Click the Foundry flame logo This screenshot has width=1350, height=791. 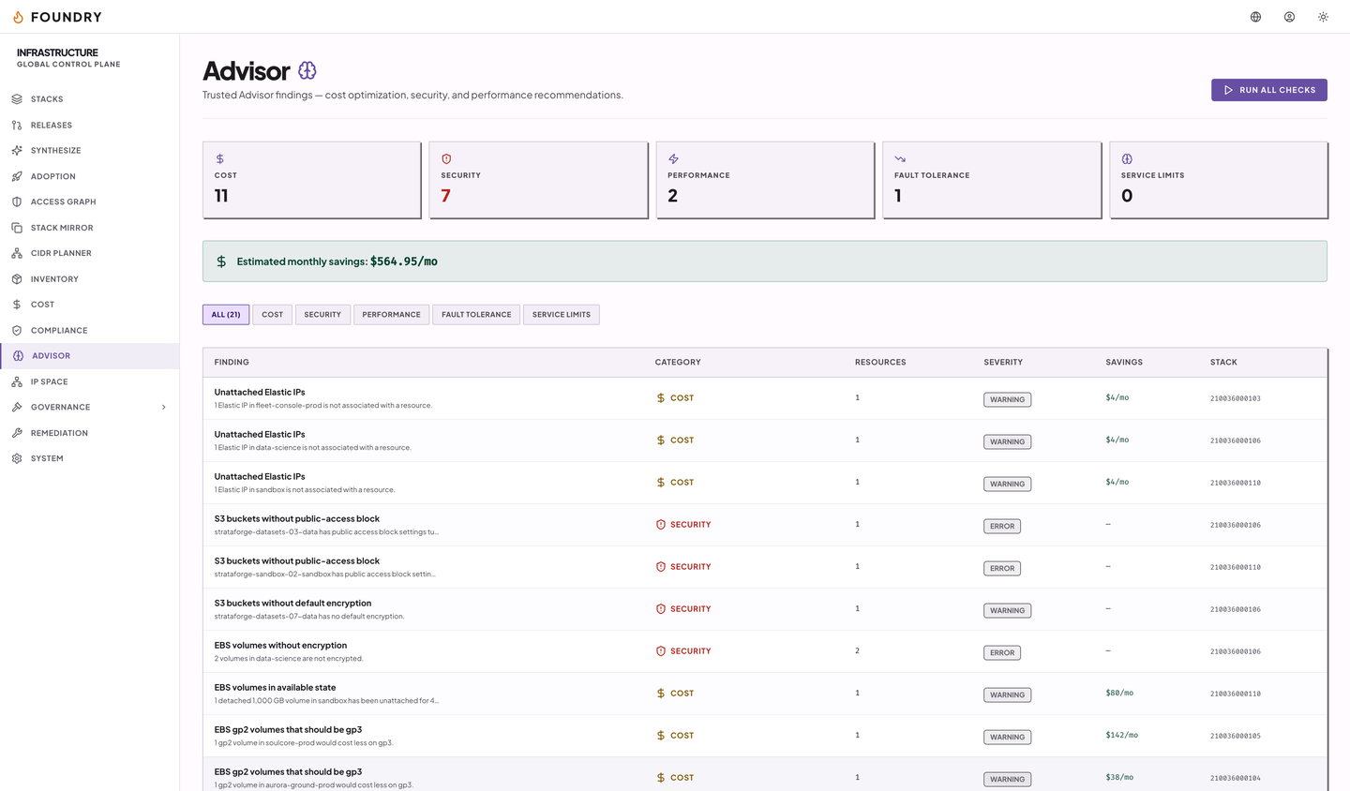(x=18, y=17)
